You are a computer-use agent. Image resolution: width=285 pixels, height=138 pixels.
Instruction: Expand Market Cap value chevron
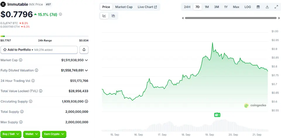86,60
